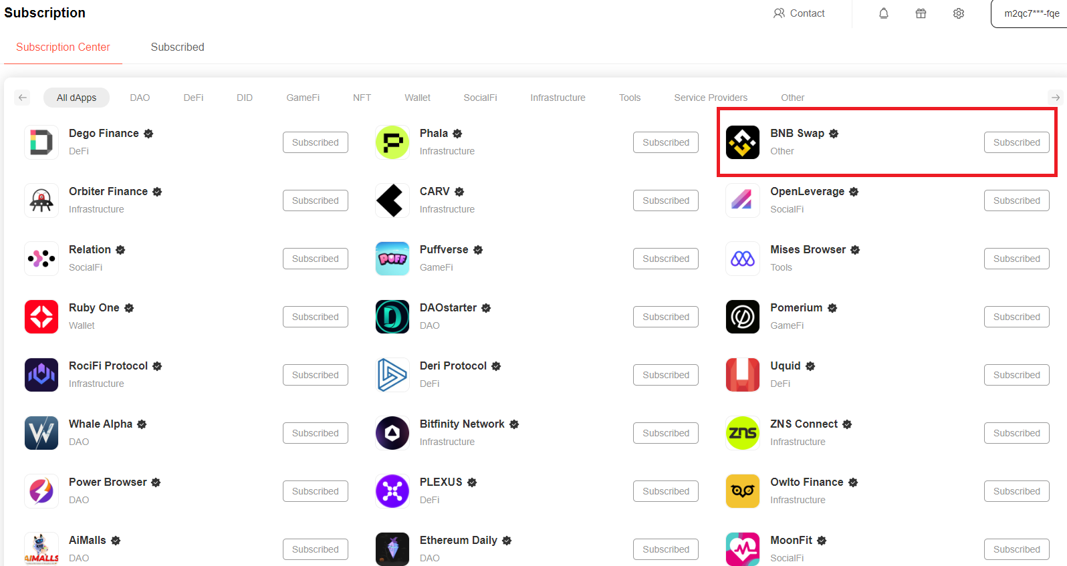Screen dimensions: 1067x566
Task: Click the Pomerium logo icon
Action: coord(743,317)
